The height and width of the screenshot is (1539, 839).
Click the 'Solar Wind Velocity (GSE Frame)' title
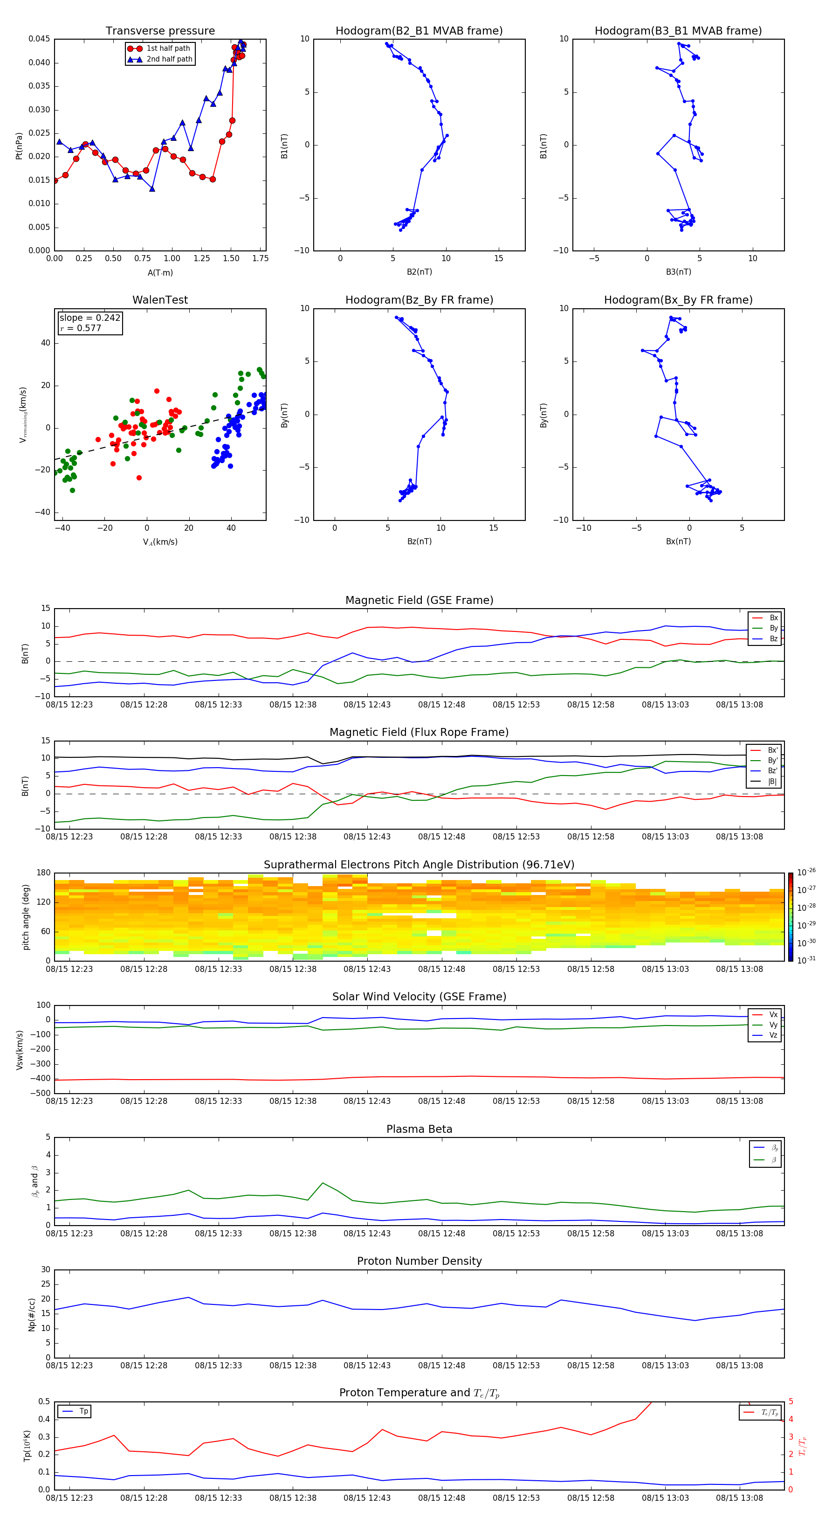pyautogui.click(x=419, y=997)
